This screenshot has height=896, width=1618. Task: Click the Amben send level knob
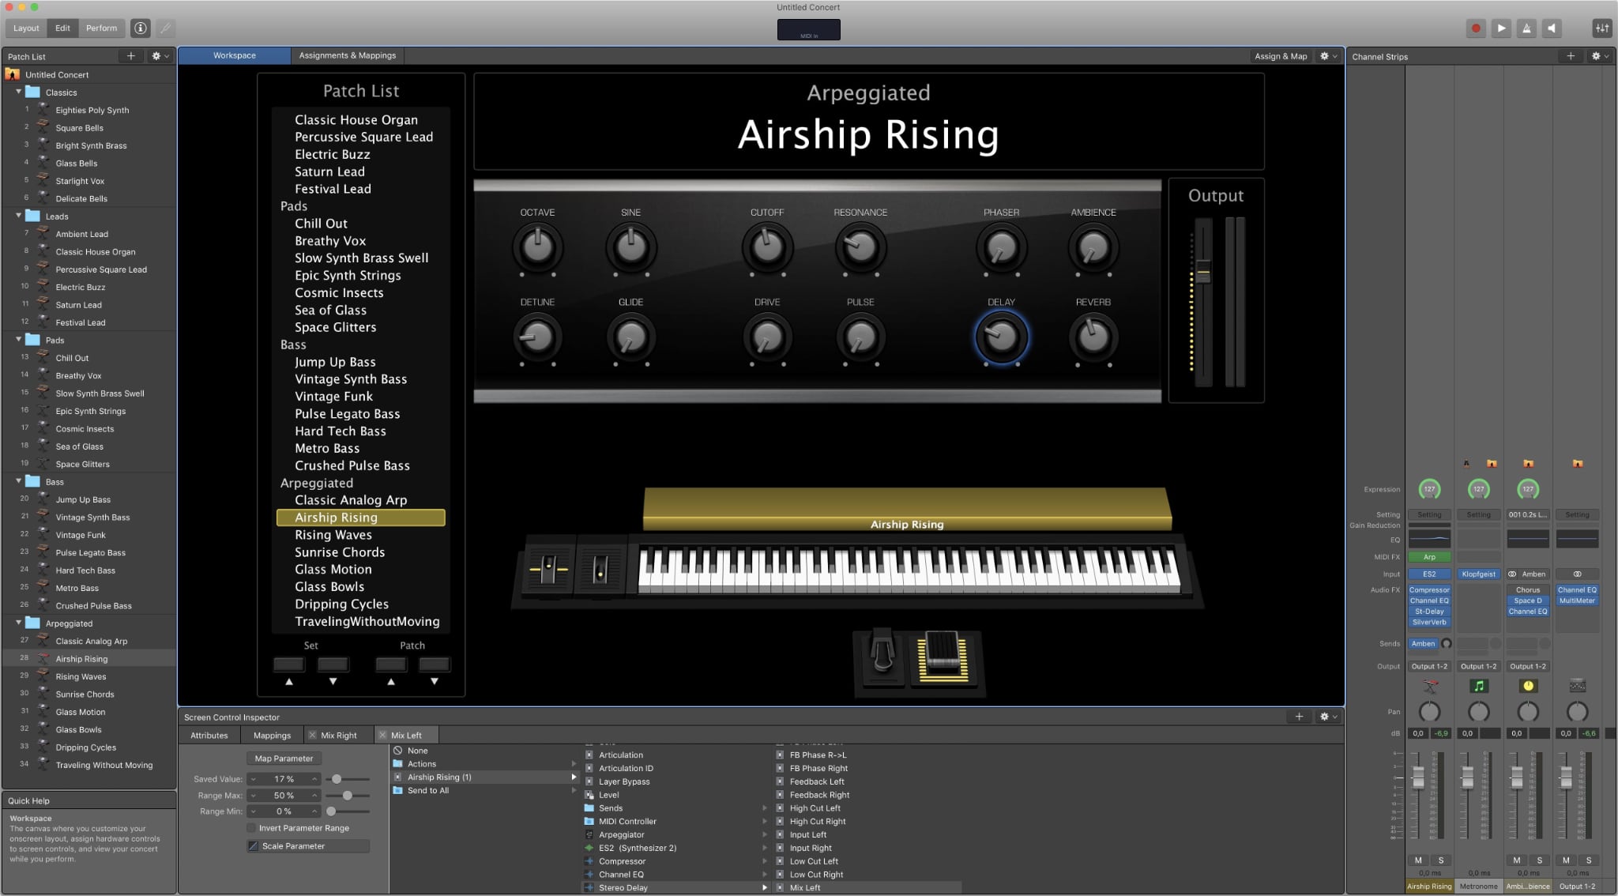[1446, 644]
